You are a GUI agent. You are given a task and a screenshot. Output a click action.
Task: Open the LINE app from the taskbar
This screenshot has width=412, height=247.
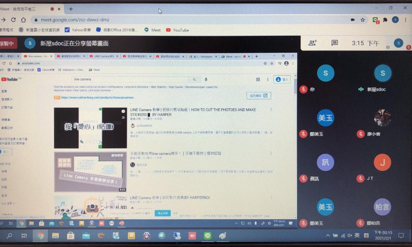click(207, 236)
